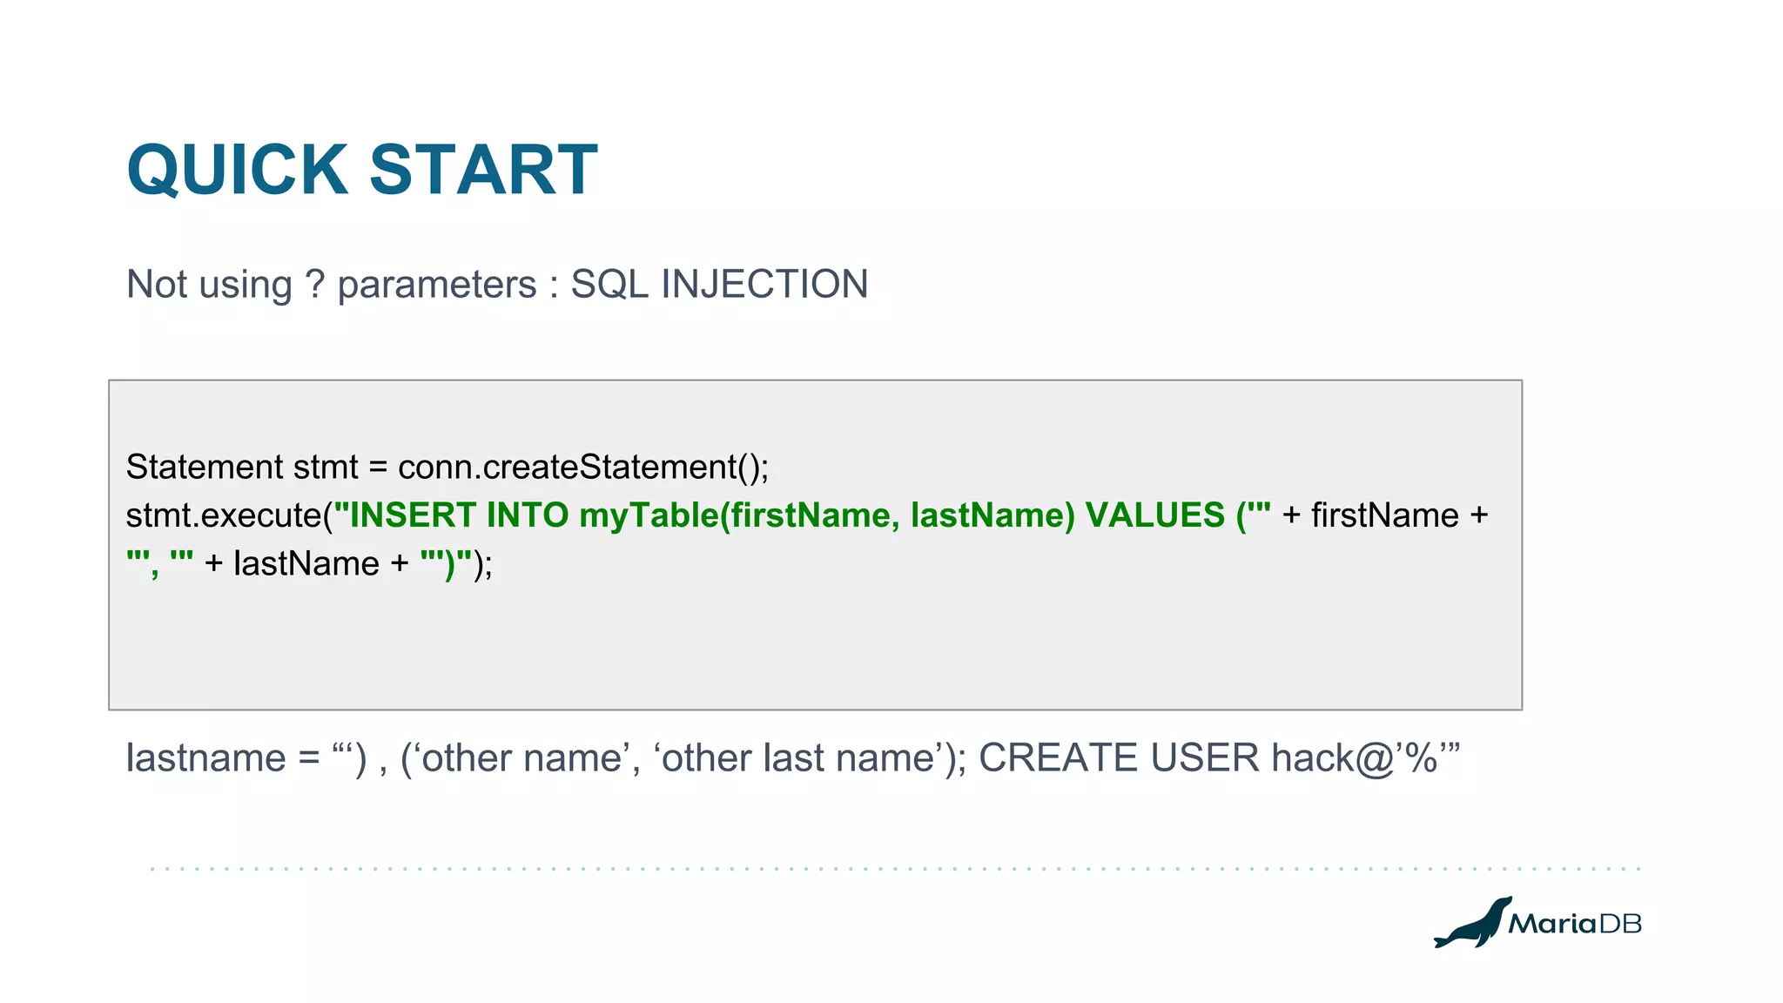
Task: Click the QUICK START slide title
Action: [x=362, y=171]
